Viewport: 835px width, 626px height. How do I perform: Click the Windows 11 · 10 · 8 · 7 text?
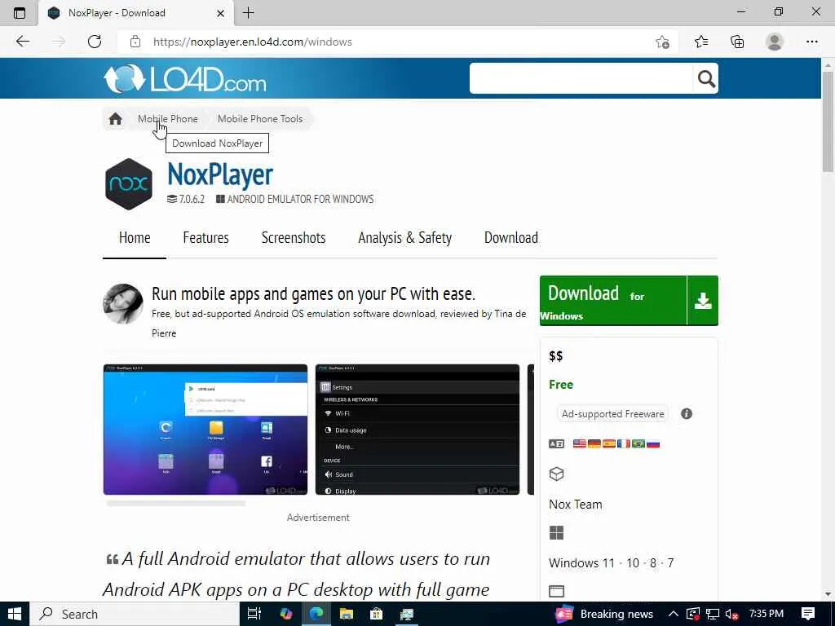tap(612, 562)
